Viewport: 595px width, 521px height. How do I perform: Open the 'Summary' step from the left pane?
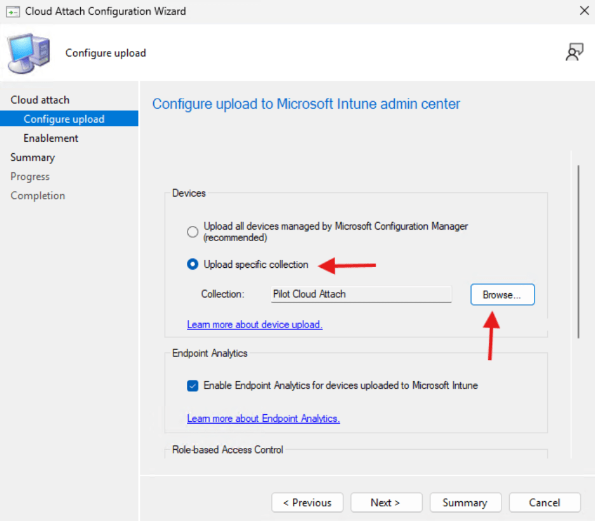32,157
